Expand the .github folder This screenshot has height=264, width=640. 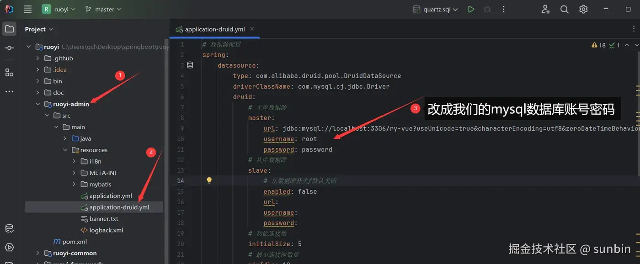click(37, 58)
